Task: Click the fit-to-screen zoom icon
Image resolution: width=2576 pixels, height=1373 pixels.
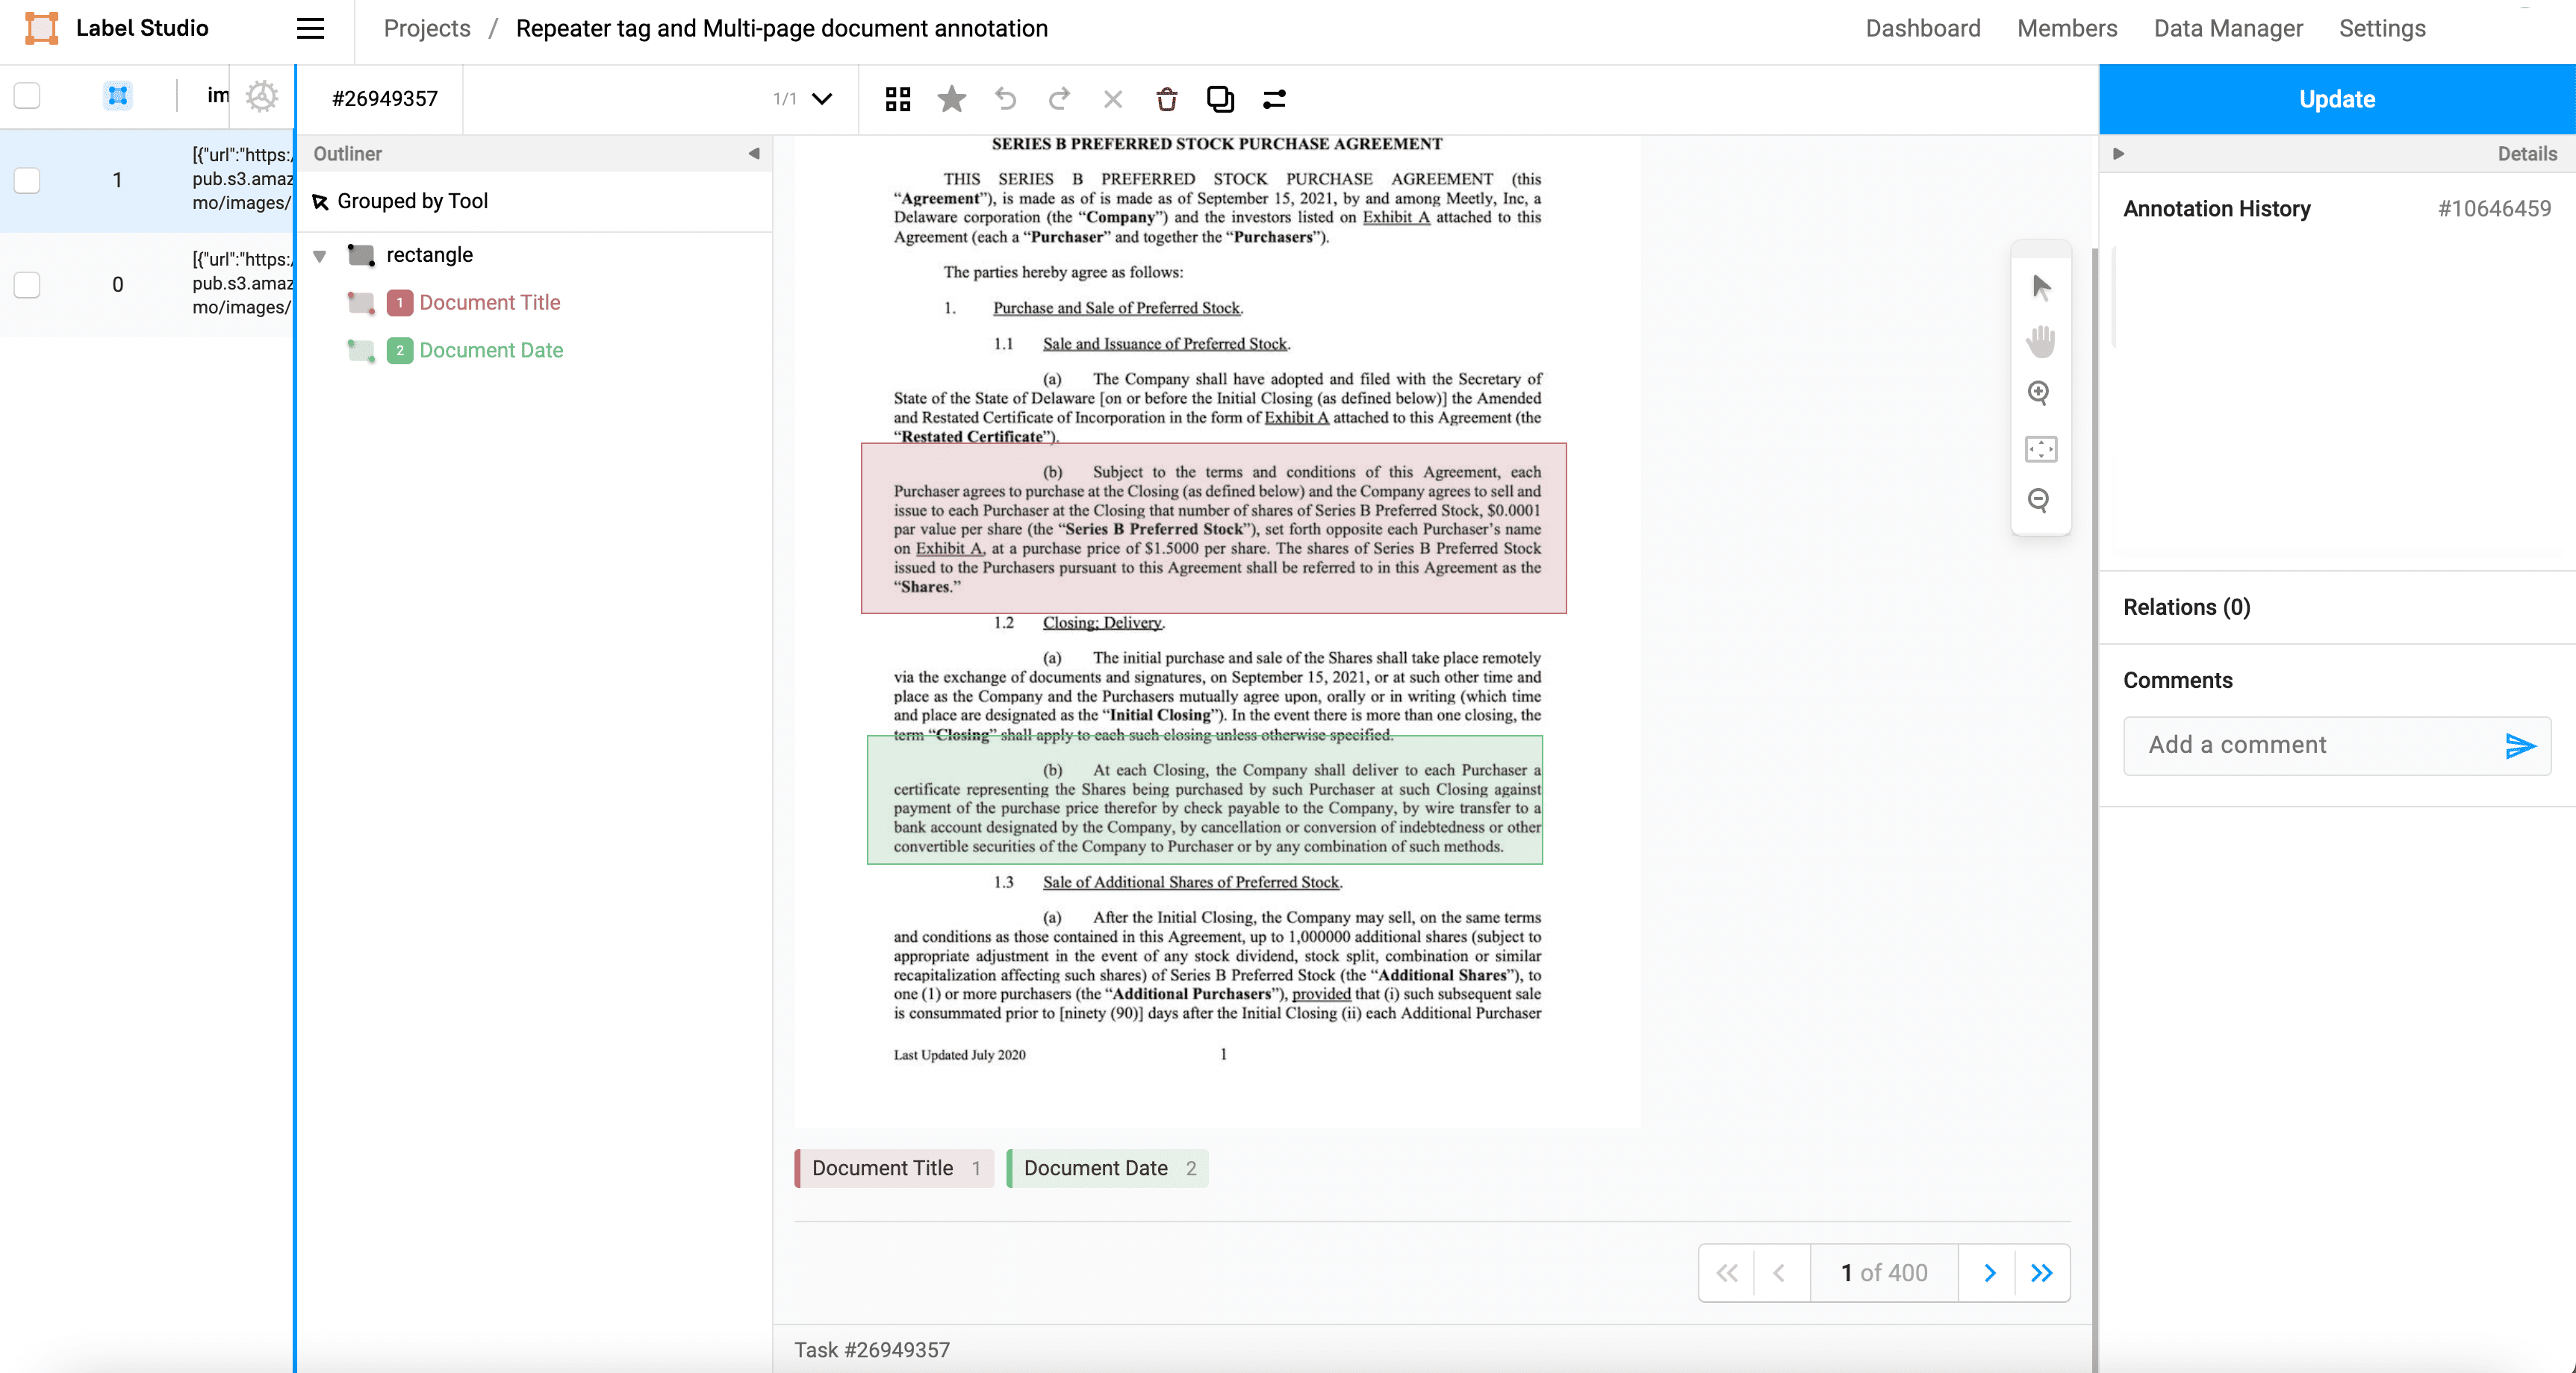Action: point(2040,448)
